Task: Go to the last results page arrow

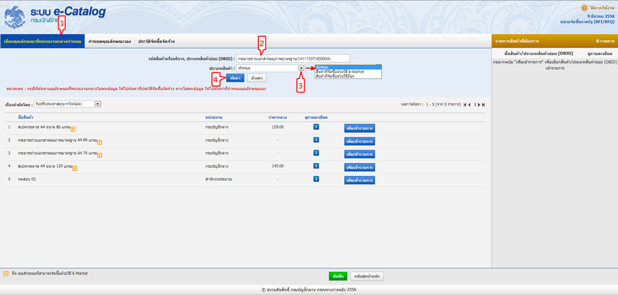Action: (x=483, y=105)
